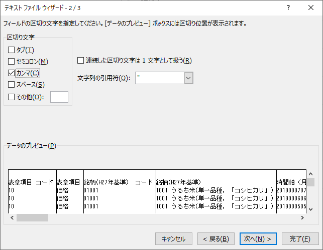Click the キャンセル button
This screenshot has width=323, height=250.
tap(174, 238)
